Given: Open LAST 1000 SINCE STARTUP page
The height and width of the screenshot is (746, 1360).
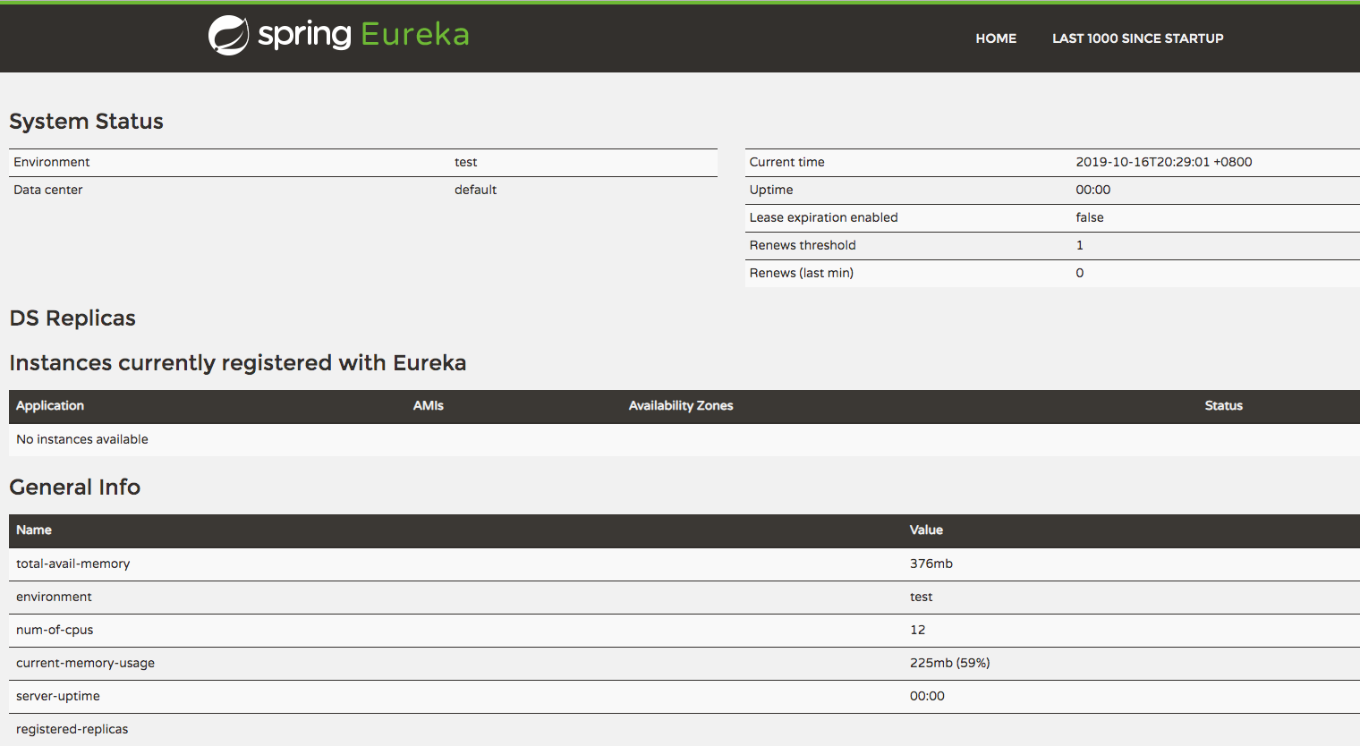Looking at the screenshot, I should click(1137, 38).
